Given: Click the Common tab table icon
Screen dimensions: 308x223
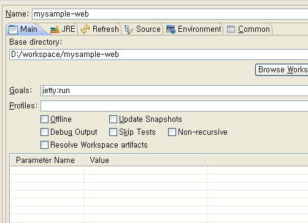Looking at the screenshot, I should pyautogui.click(x=231, y=29).
